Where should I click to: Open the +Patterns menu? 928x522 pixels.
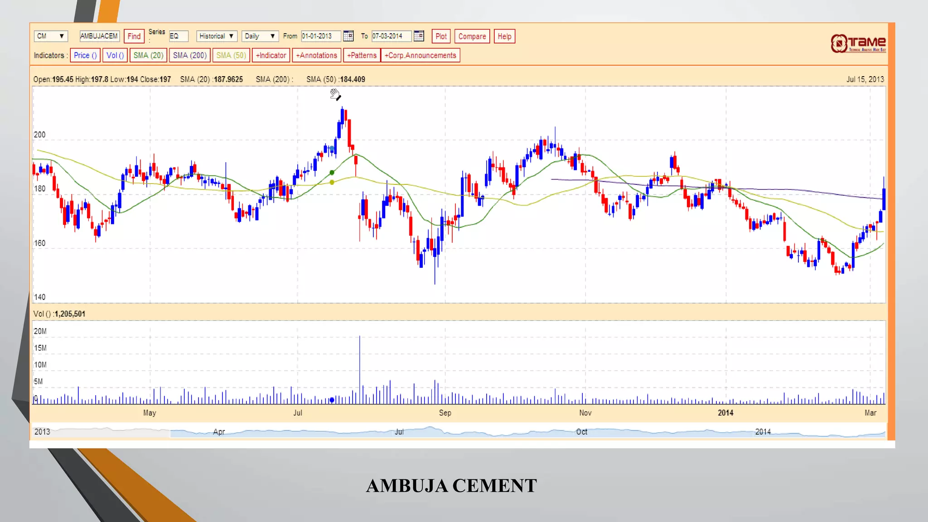[362, 55]
